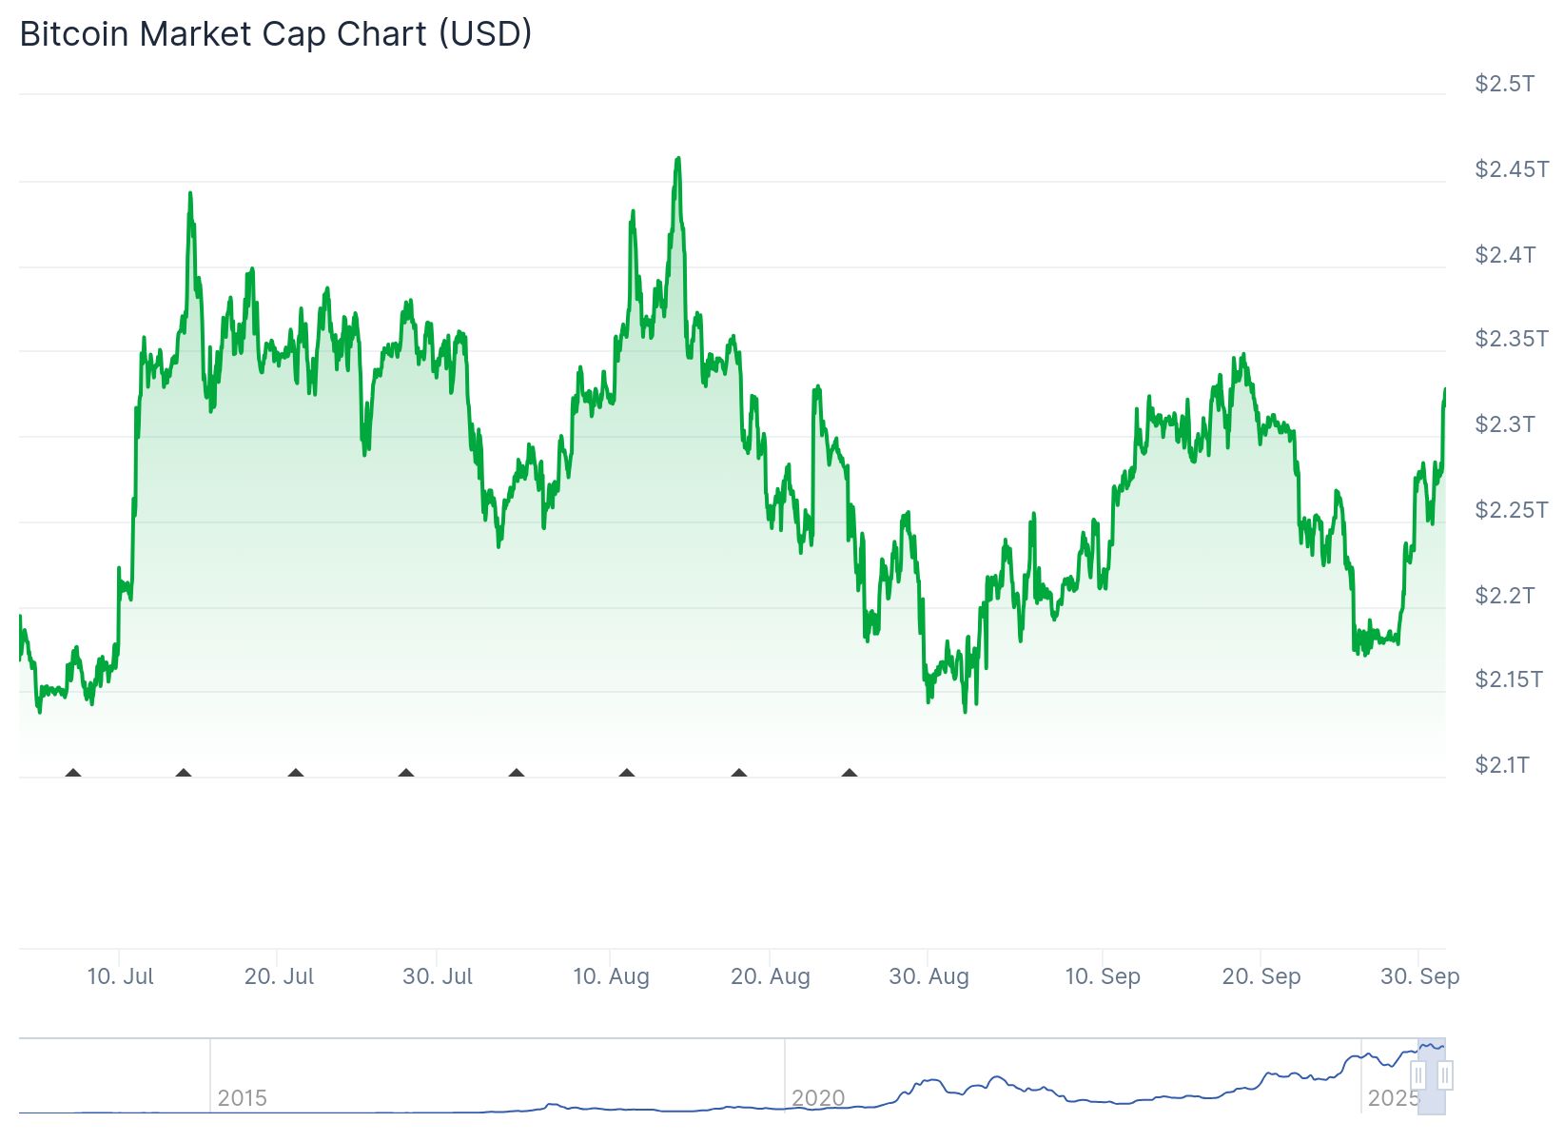Click the 10. Jul date label
The image size is (1564, 1142).
tap(120, 976)
